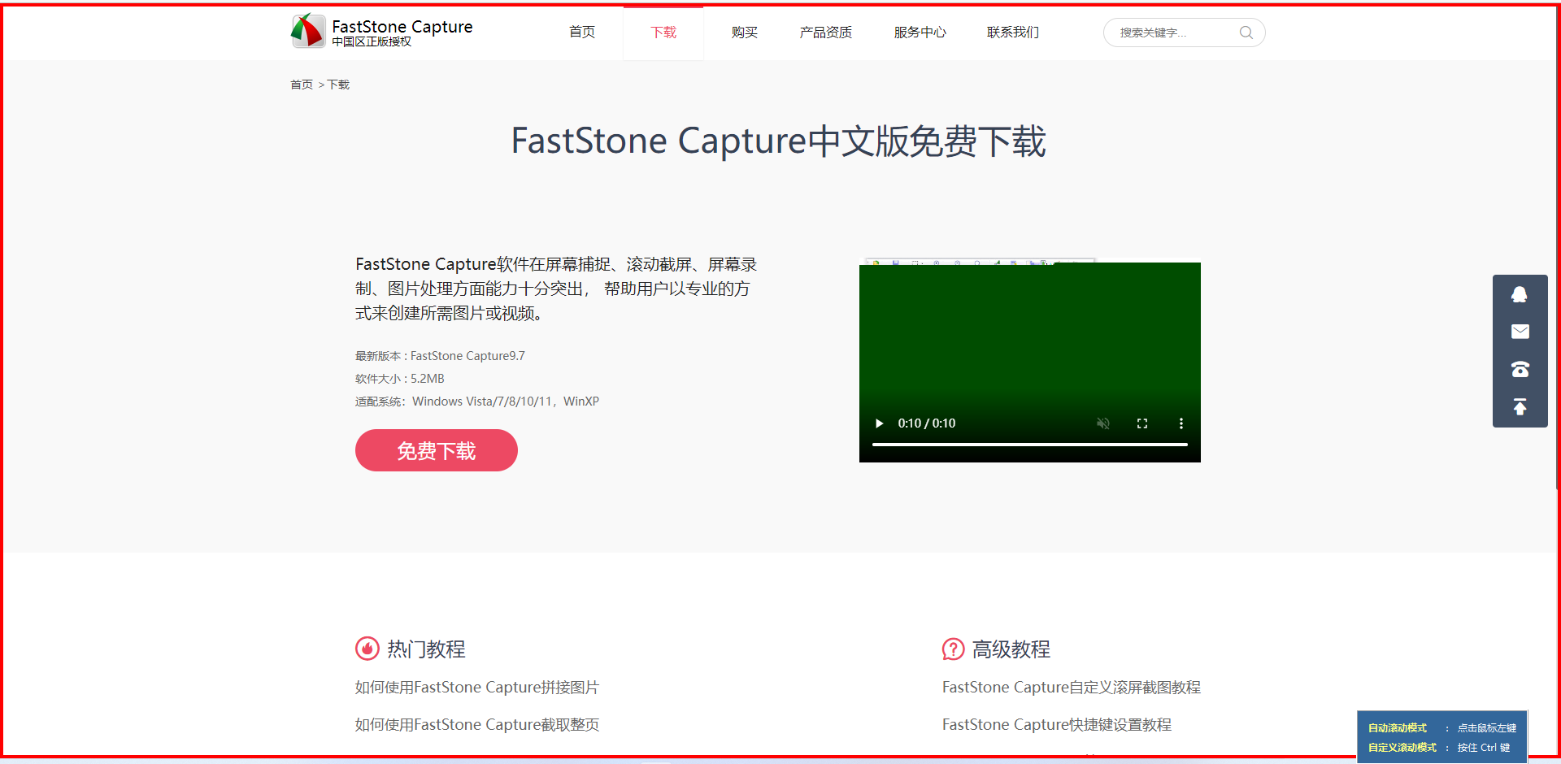The height and width of the screenshot is (764, 1561).
Task: Click the 热门教程 heading
Action: (x=426, y=649)
